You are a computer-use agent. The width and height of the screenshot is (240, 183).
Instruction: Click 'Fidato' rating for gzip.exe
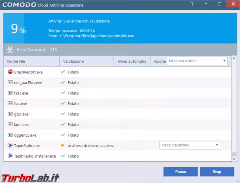click(x=73, y=114)
